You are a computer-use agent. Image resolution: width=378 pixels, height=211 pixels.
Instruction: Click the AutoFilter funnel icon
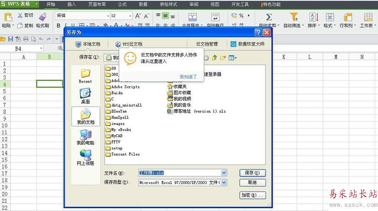(293, 17)
